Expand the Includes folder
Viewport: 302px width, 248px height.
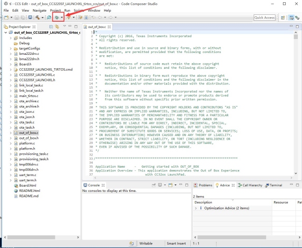coord(10,38)
